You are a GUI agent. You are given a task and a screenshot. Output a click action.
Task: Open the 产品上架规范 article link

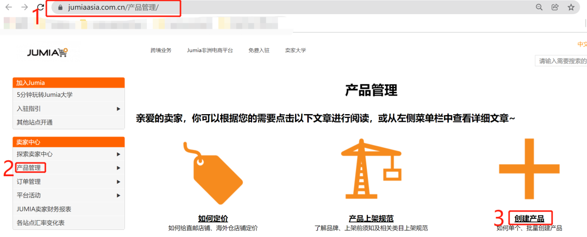pyautogui.click(x=371, y=219)
